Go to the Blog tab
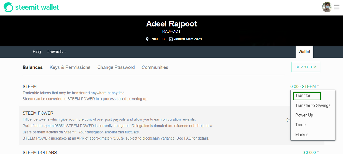343x154 pixels. [x=37, y=52]
